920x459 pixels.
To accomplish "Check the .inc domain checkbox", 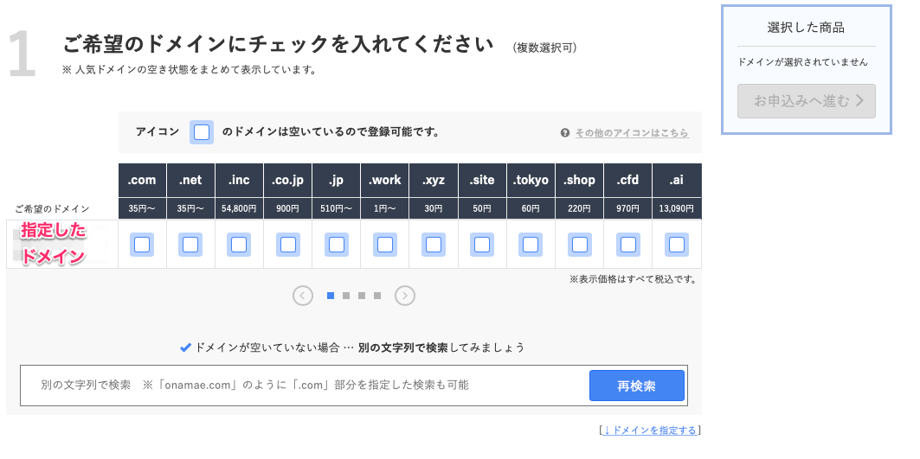I will coord(239,245).
